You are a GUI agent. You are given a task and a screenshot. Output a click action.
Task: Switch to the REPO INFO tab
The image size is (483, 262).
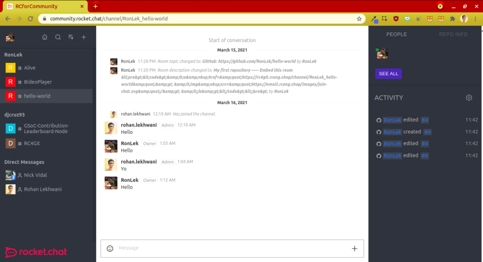[x=453, y=34]
